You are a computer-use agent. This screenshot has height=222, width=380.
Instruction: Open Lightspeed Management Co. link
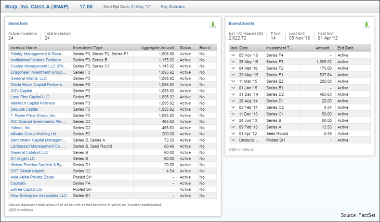tap(38, 146)
